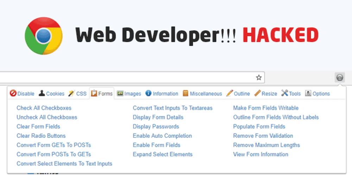Viewport: 352px width, 187px height.
Task: Click the Outline pencil icon
Action: 230,93
